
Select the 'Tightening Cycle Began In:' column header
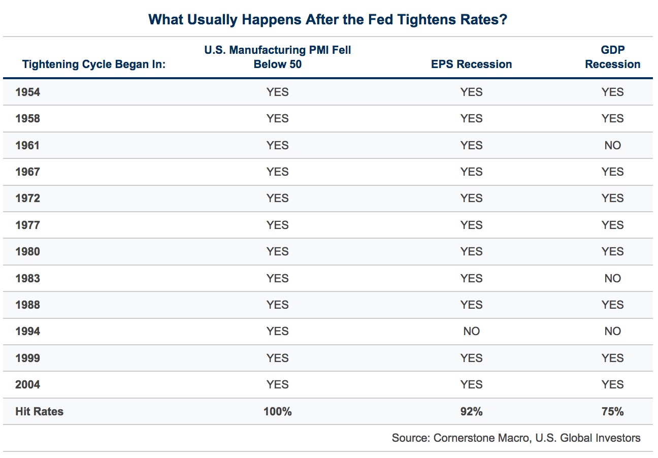(94, 64)
